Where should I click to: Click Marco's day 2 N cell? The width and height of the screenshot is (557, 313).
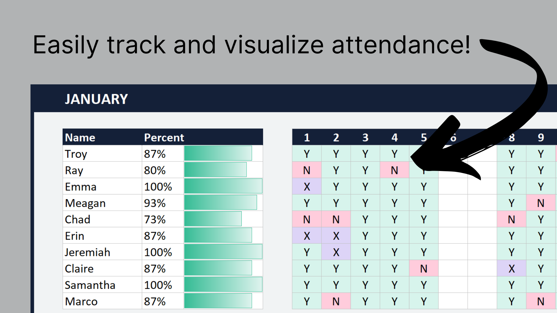pyautogui.click(x=336, y=301)
